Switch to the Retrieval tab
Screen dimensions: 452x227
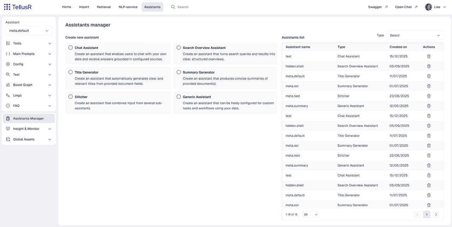[x=104, y=7]
